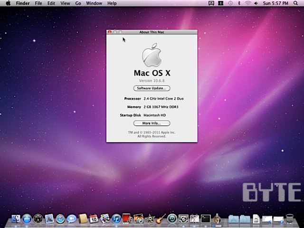Click the More Info... button
Screen dimensions: 304x228
[152, 123]
